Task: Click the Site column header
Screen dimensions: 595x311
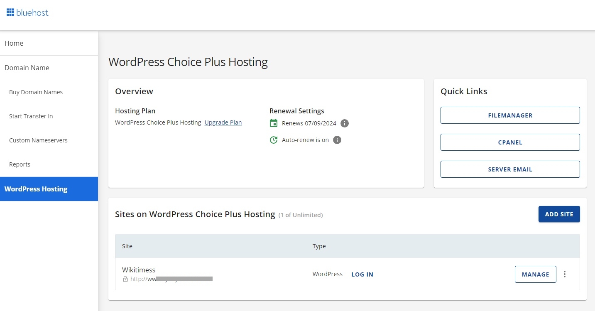Action: click(127, 246)
